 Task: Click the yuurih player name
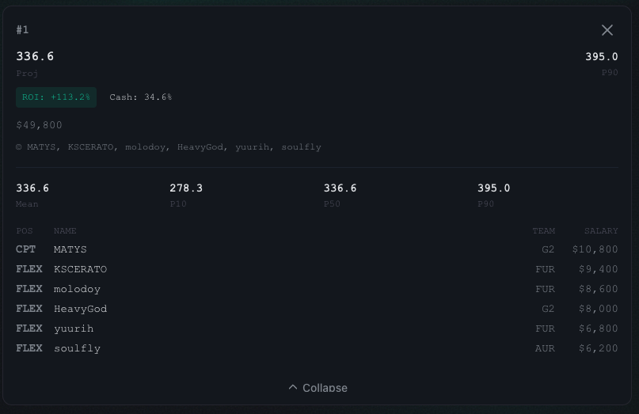click(74, 329)
